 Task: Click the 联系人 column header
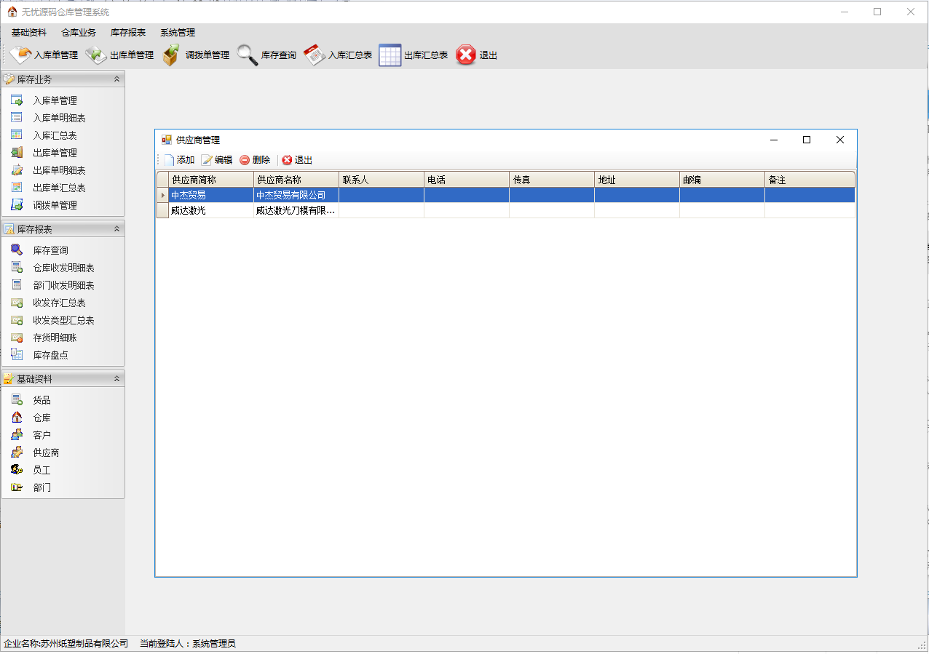click(382, 180)
